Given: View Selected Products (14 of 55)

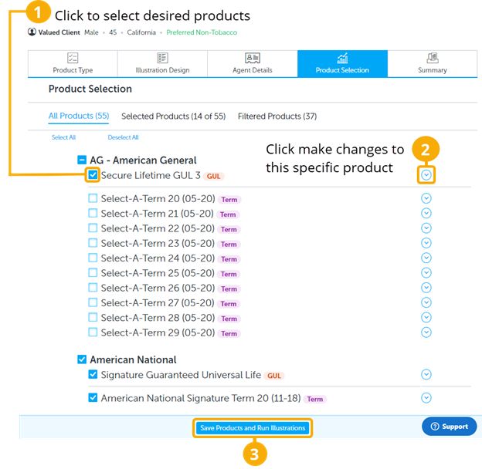Looking at the screenshot, I should [x=173, y=116].
